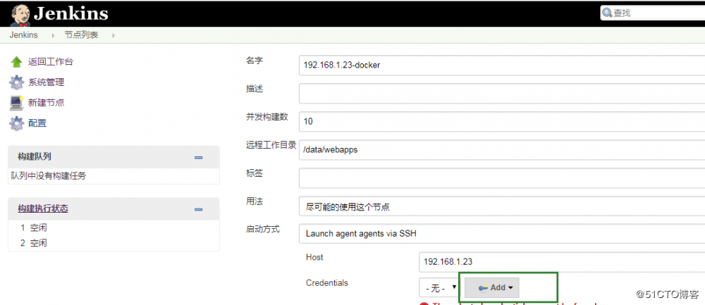Collapse the 构建队列 panel
705x305 pixels.
point(198,157)
